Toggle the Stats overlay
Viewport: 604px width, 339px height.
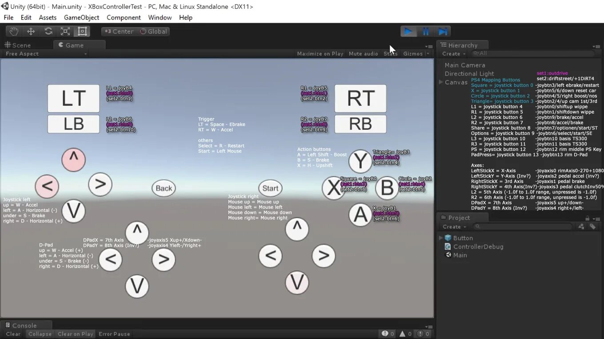click(x=391, y=54)
